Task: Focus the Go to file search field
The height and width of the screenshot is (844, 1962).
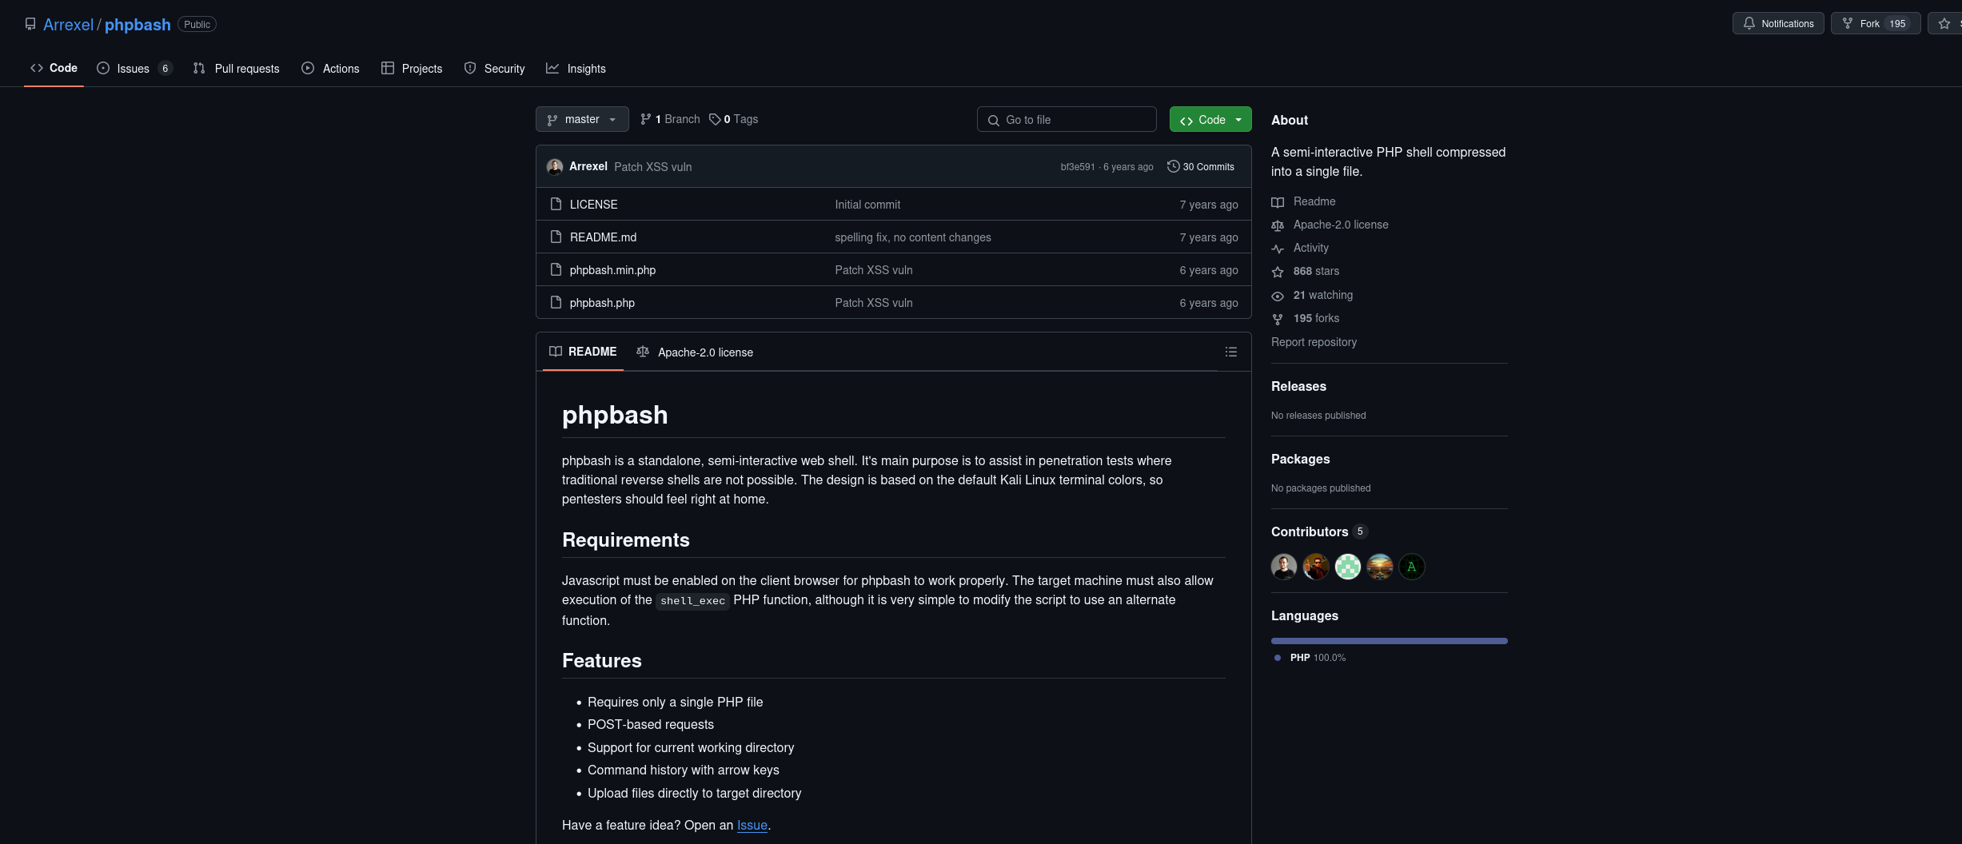Action: point(1067,120)
